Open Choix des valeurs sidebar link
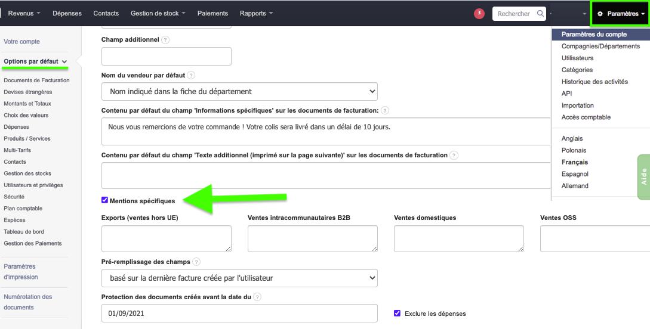650x329 pixels. click(x=26, y=115)
